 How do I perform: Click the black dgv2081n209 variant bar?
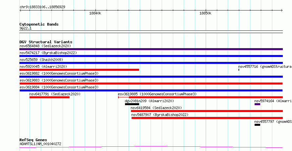tap(132, 104)
